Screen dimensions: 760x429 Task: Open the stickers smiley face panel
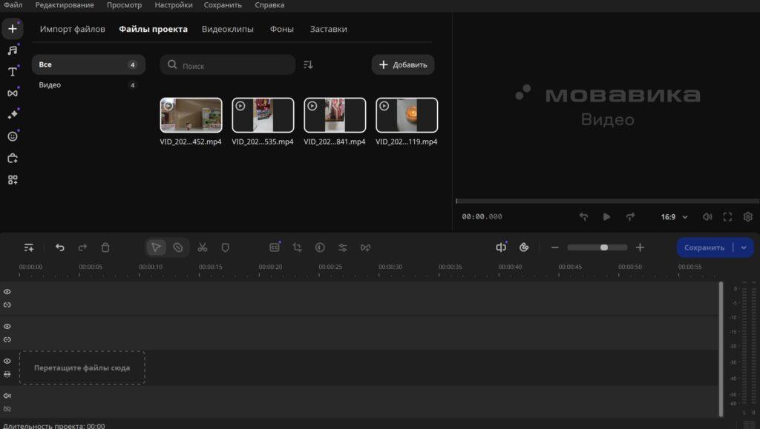(x=13, y=136)
